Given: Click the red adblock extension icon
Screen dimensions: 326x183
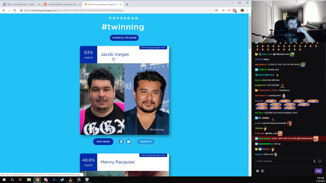Looking at the screenshot, I should click(x=234, y=10).
